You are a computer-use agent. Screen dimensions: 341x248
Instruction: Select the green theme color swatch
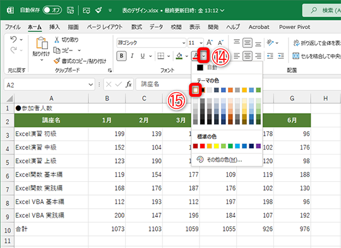click(x=258, y=90)
